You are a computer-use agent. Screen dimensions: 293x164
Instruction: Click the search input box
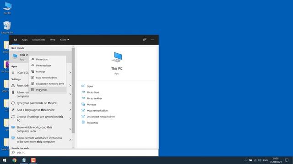tap(84, 153)
